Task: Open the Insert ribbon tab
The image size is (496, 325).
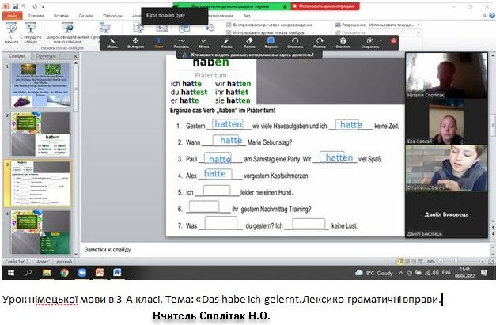Action: (x=63, y=14)
